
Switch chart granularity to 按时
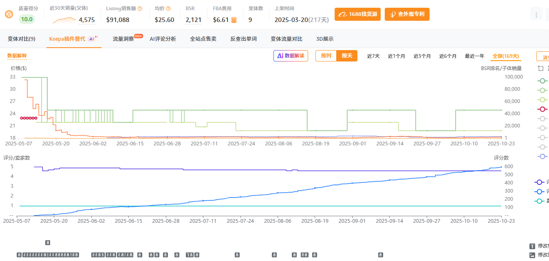click(326, 56)
